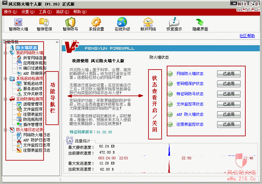The height and width of the screenshot is (184, 262).
Task: Click the green check icon beside 注册表监控状态
Action: [x=170, y=124]
